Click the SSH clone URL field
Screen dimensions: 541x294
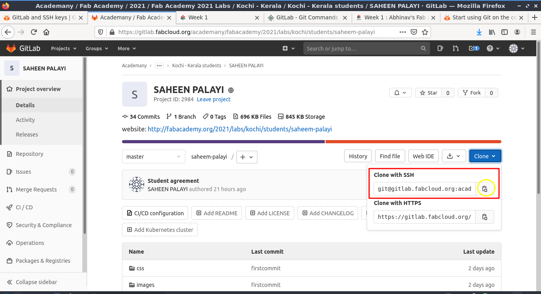pos(425,189)
